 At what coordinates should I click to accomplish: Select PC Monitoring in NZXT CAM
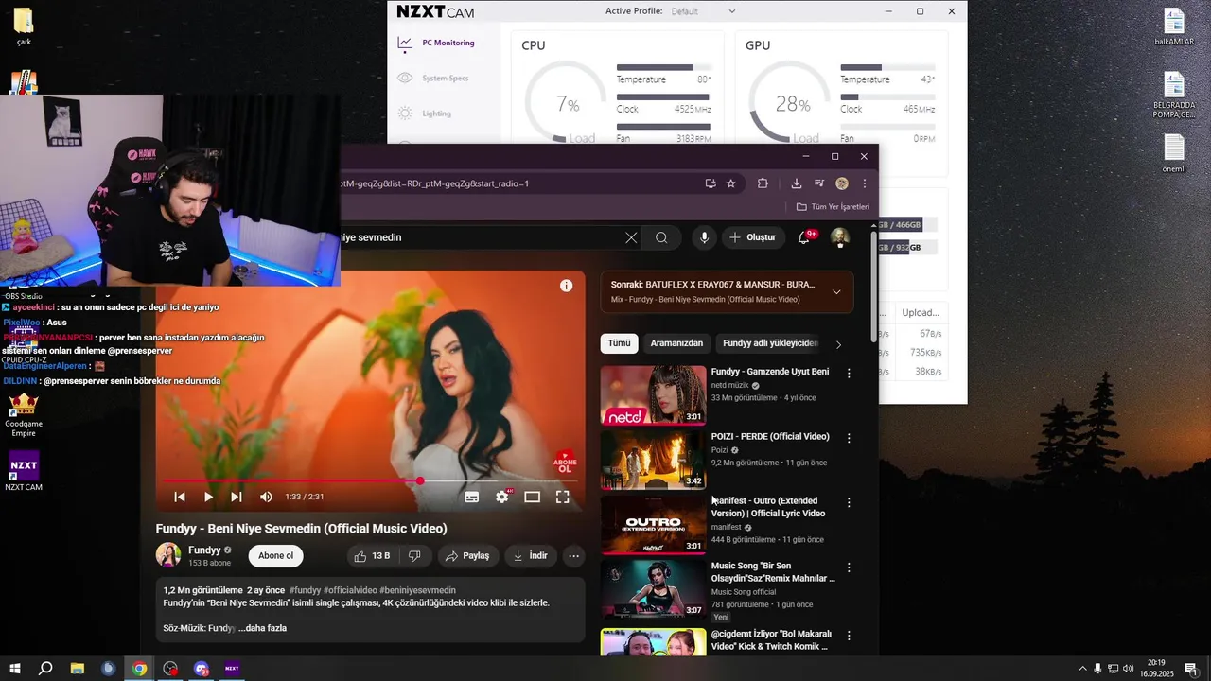[x=436, y=43]
